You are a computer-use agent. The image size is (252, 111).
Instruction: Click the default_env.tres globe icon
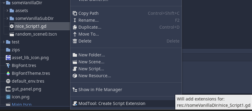tap(8, 81)
